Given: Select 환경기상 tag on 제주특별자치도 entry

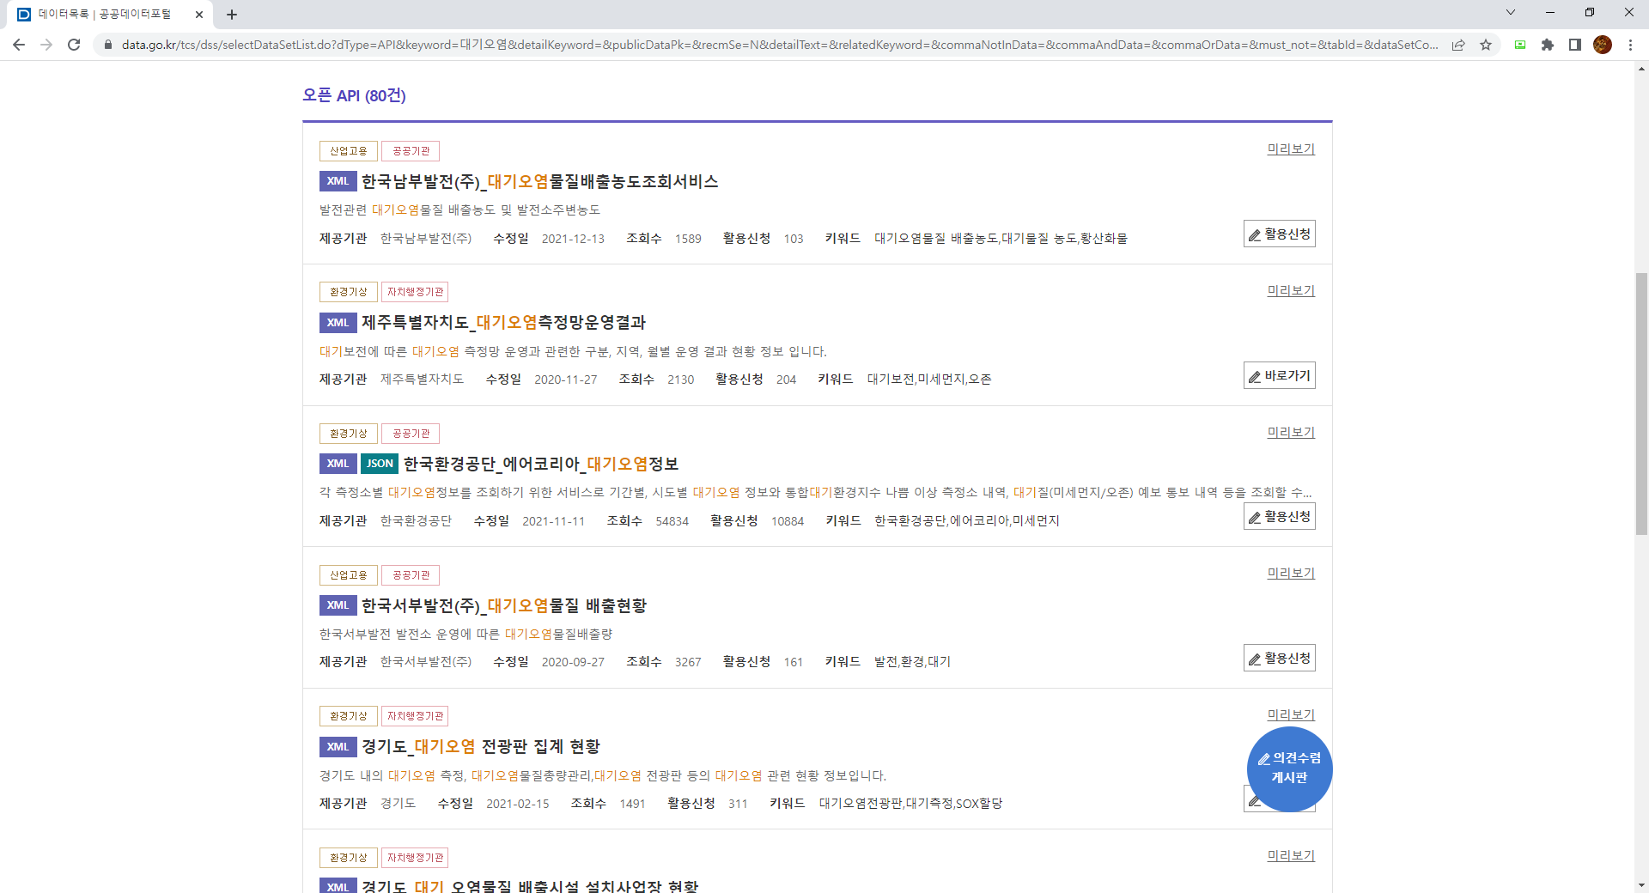Looking at the screenshot, I should [x=348, y=292].
